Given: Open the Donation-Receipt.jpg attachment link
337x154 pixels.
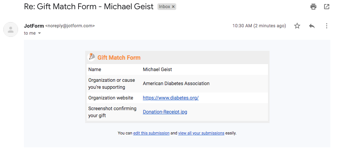Looking at the screenshot, I should tap(165, 112).
